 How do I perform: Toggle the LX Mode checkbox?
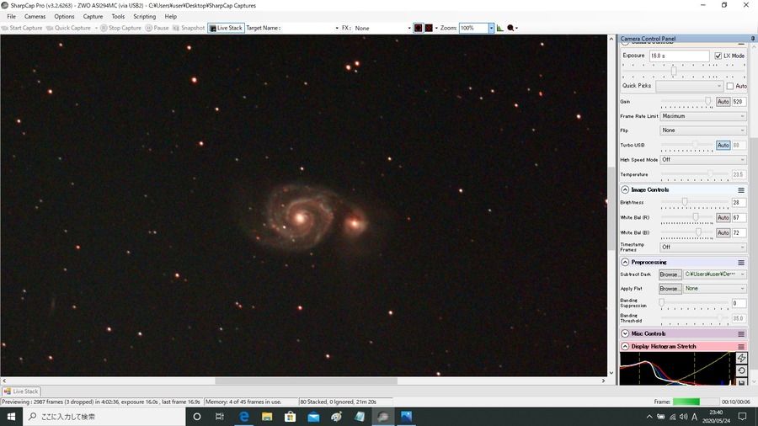tap(718, 56)
